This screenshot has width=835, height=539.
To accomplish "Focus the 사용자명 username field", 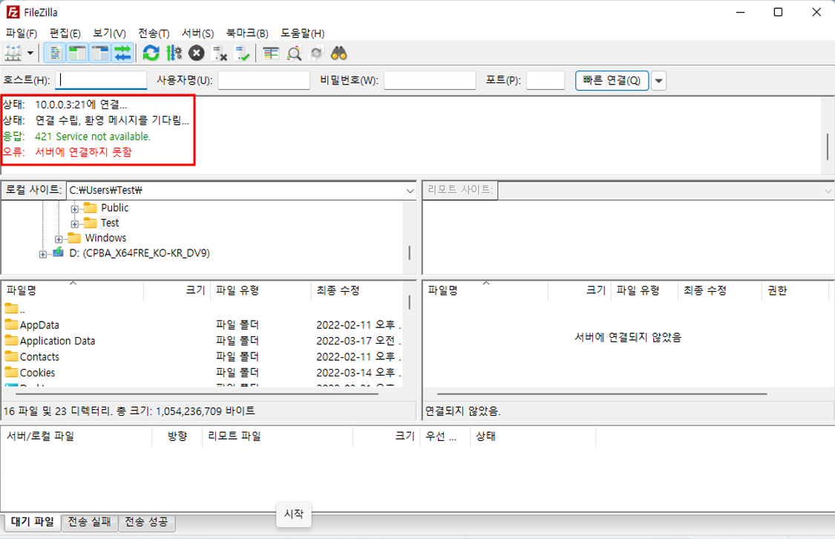I will [264, 80].
